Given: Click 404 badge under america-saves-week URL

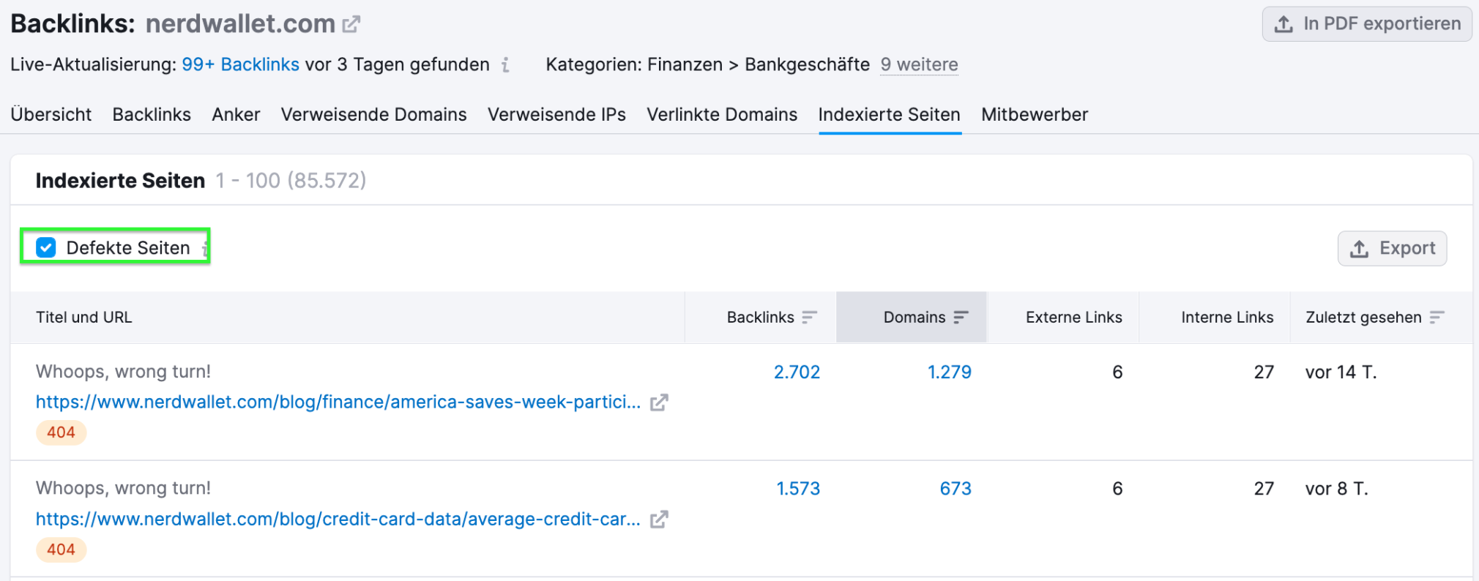Looking at the screenshot, I should (62, 432).
